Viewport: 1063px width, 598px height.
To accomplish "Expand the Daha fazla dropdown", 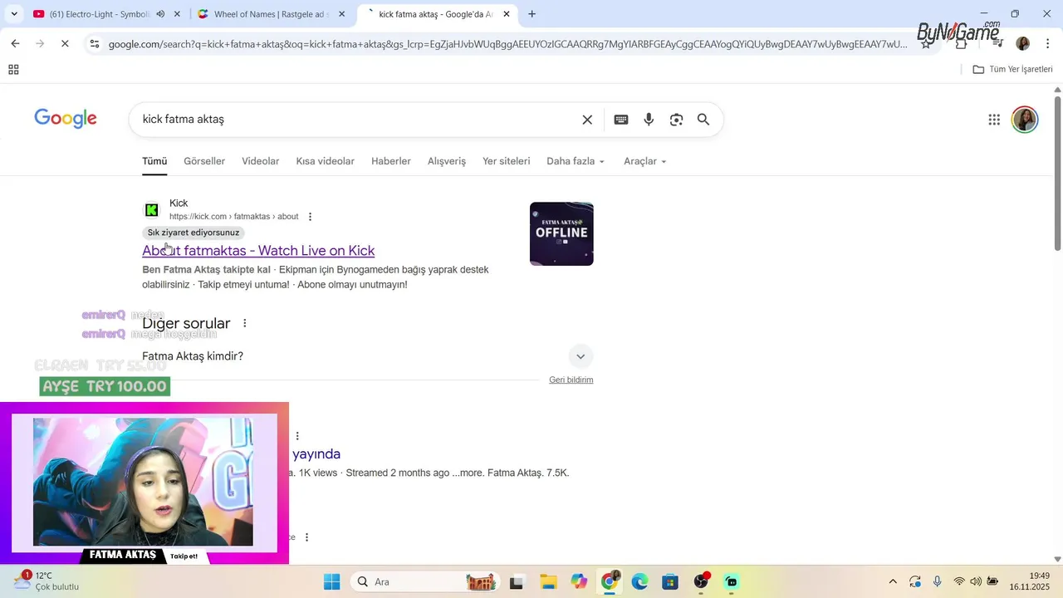I will click(576, 161).
